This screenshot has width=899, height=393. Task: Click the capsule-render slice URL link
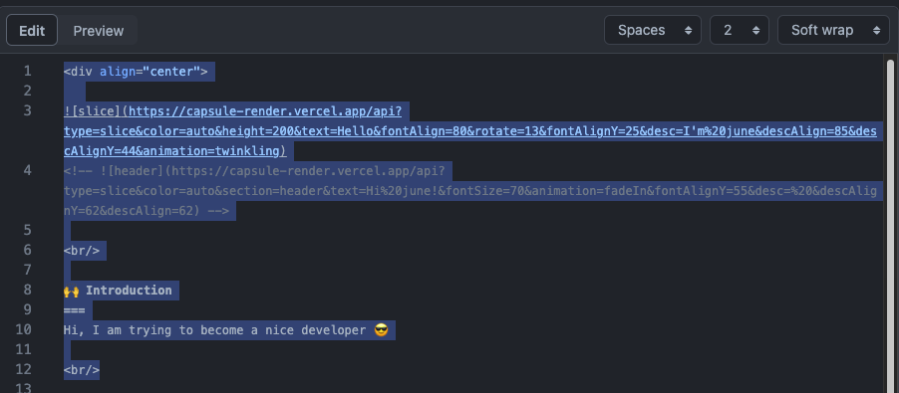click(x=470, y=131)
